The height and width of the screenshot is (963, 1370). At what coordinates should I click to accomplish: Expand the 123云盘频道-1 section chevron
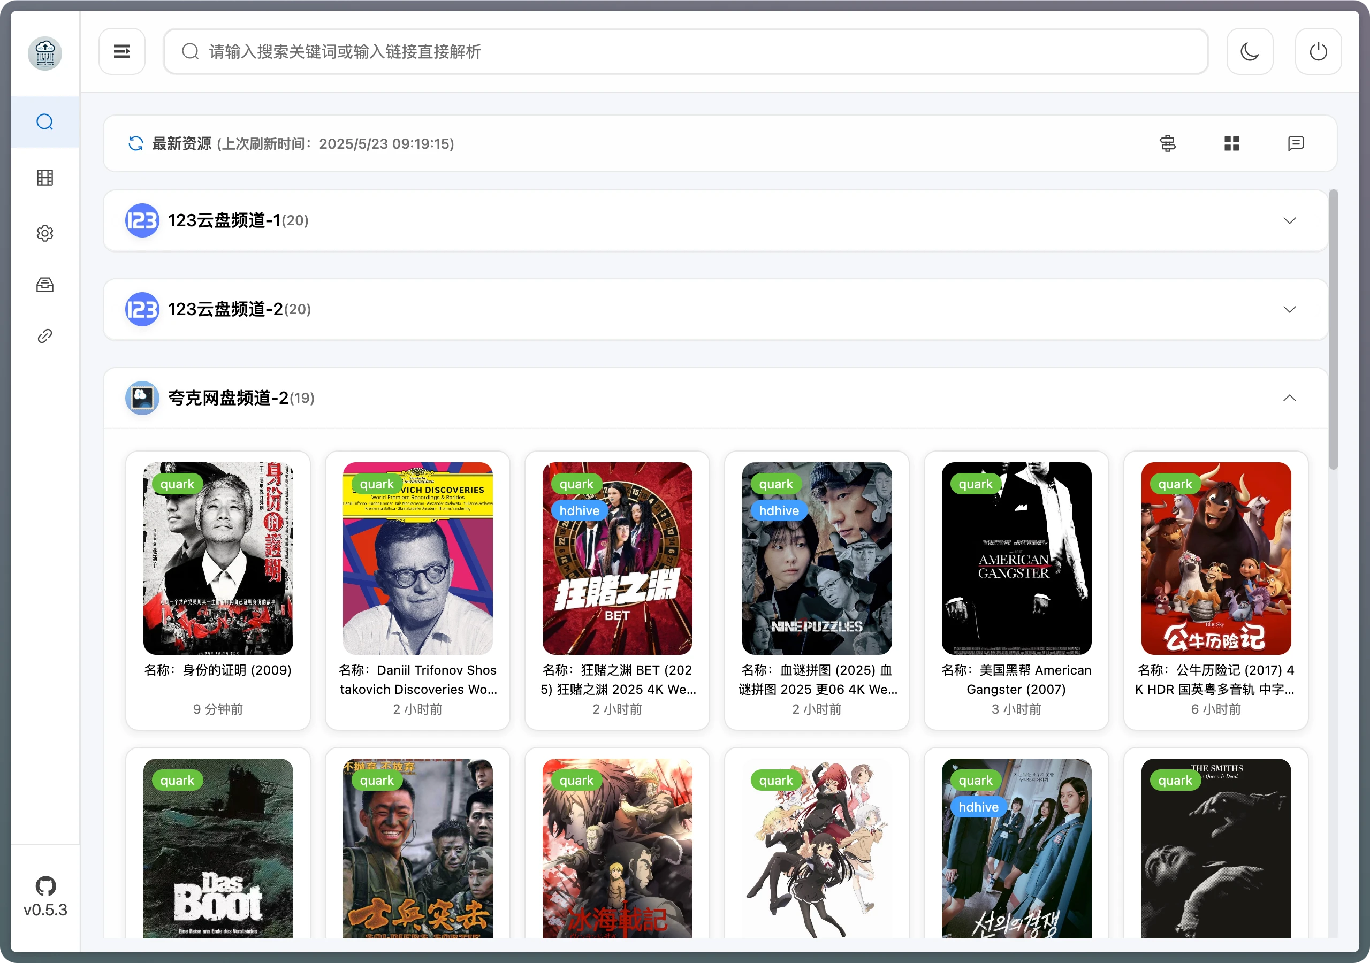coord(1289,221)
